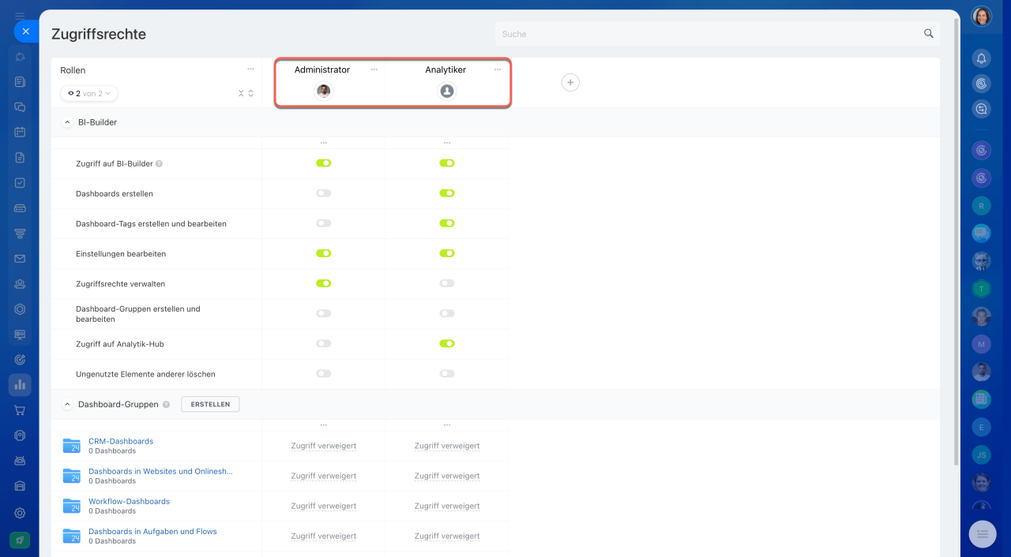1011x557 pixels.
Task: Click the Workflow-Dashboards folder icon
Action: pyautogui.click(x=72, y=506)
